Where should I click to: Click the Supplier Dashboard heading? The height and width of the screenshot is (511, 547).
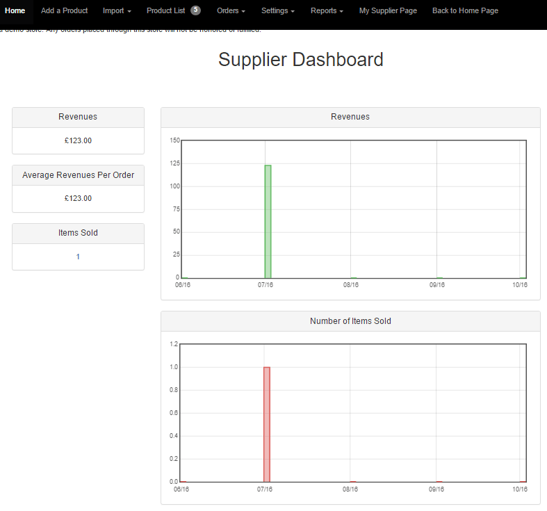tap(300, 60)
